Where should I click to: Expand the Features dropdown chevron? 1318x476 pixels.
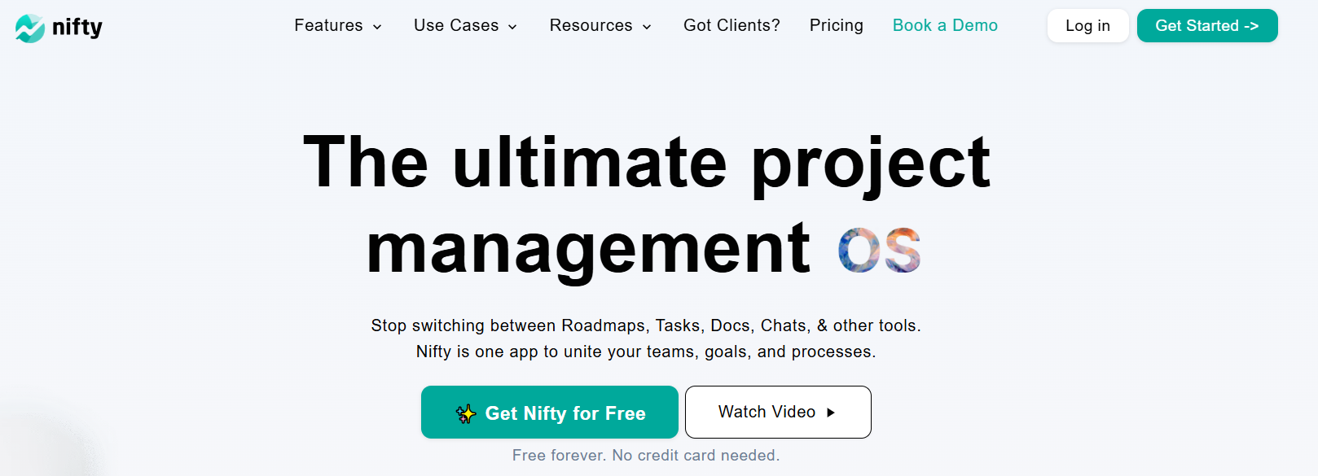tap(377, 27)
